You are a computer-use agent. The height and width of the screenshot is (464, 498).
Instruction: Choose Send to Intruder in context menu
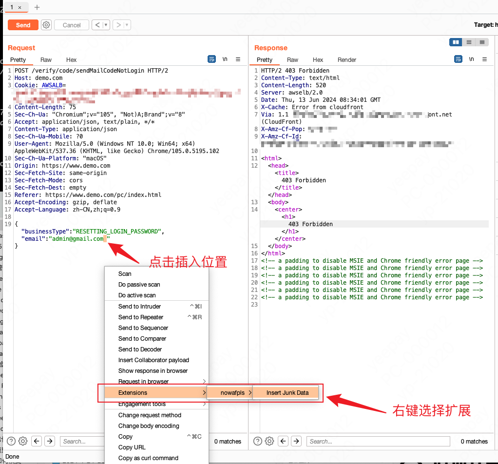[139, 307]
